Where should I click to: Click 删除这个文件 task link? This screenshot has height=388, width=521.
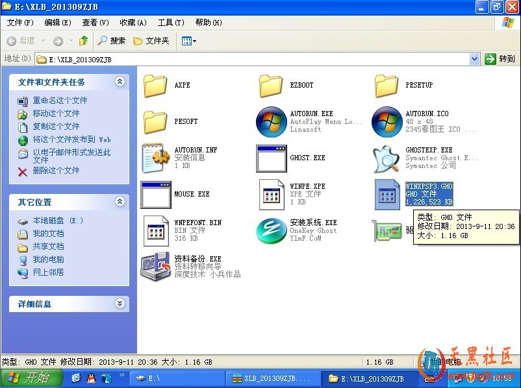[56, 171]
